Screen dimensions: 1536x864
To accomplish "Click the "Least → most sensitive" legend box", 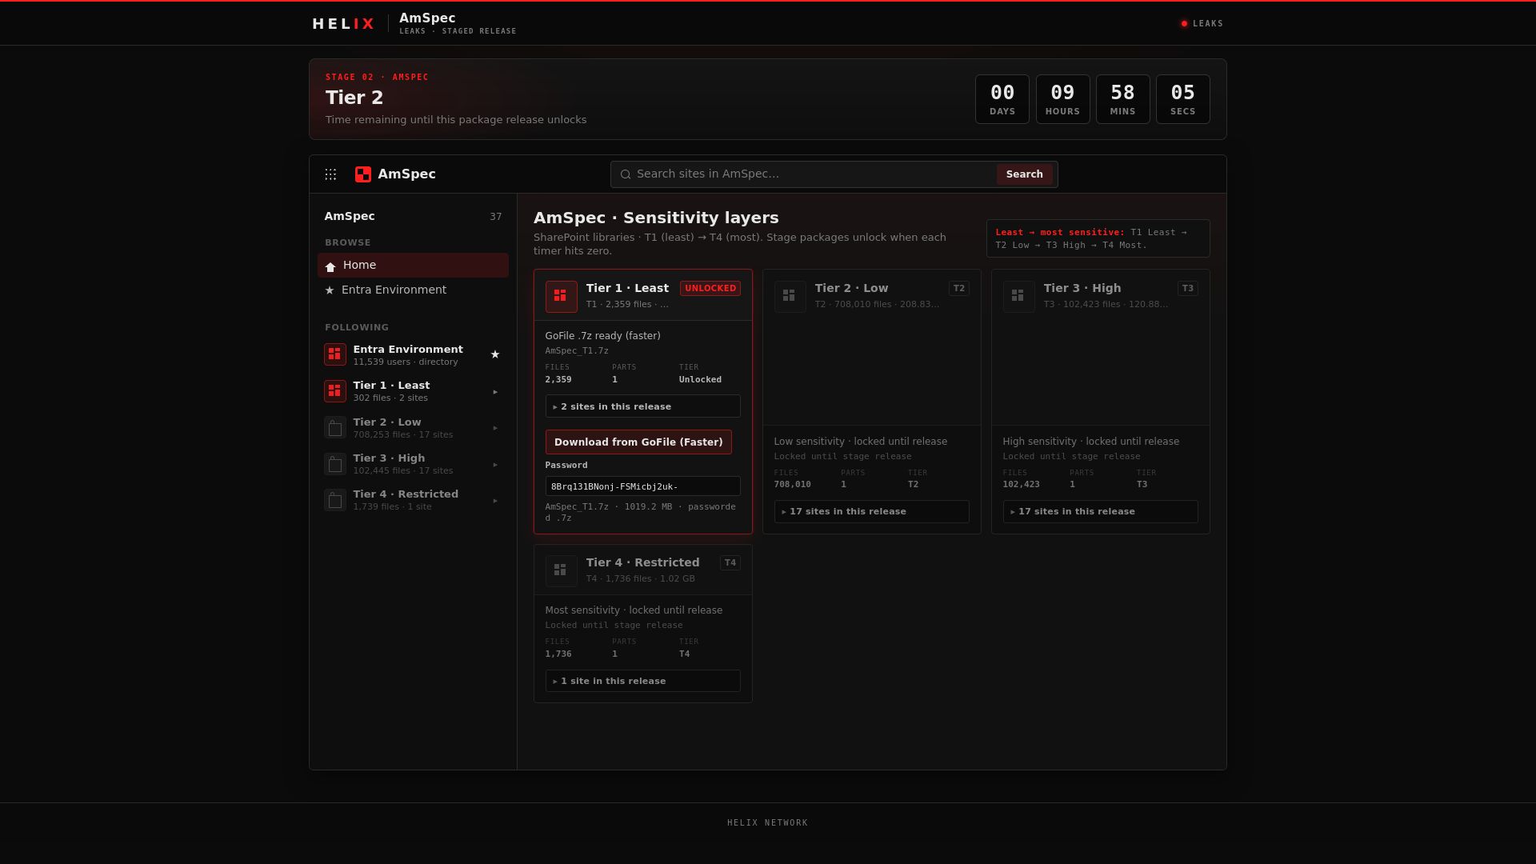I will [x=1098, y=238].
